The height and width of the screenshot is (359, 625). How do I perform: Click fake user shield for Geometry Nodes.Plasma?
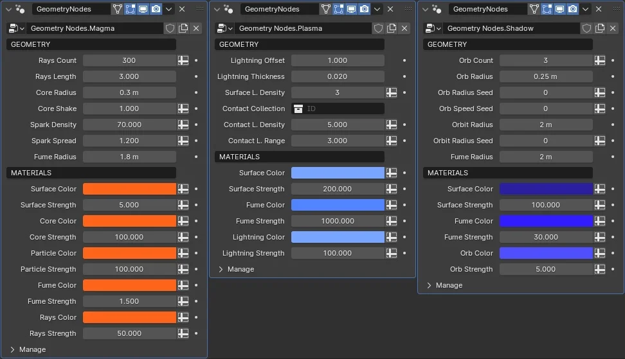point(379,28)
